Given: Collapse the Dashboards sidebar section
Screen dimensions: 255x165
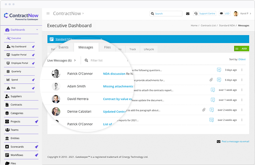Looking at the screenshot, I should pos(37,30).
